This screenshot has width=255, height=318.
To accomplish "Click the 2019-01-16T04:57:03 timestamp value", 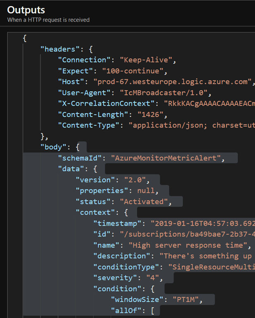I will tap(203, 224).
